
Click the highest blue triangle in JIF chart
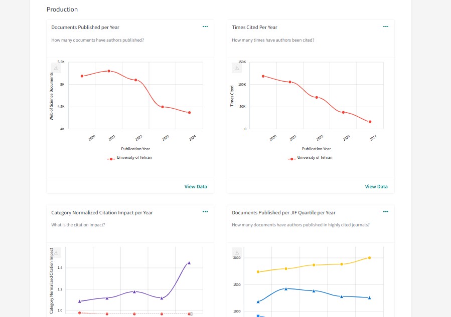[285, 288]
